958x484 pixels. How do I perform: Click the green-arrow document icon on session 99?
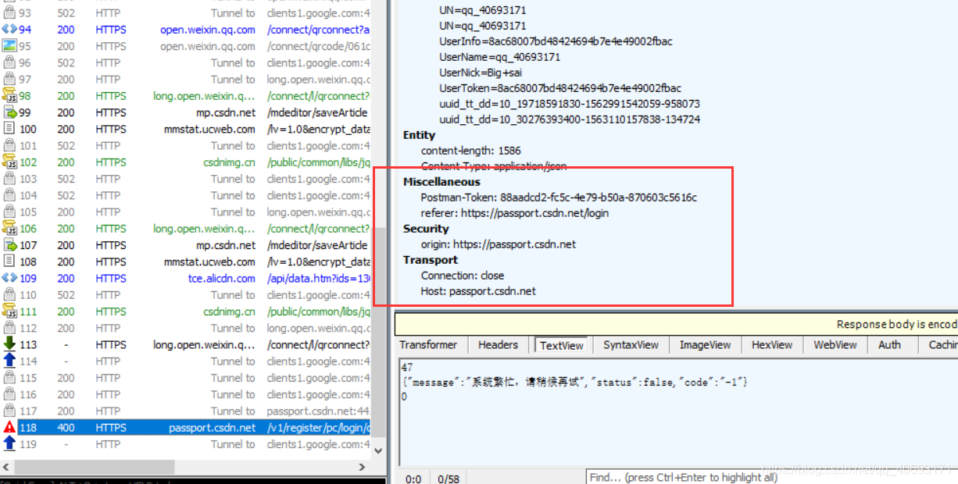tap(9, 112)
